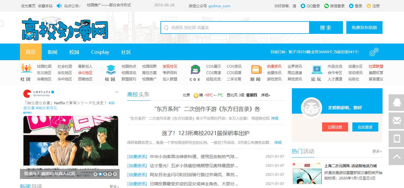Click the guest avatar image
Viewport: 404px width, 188px height.
312,108
